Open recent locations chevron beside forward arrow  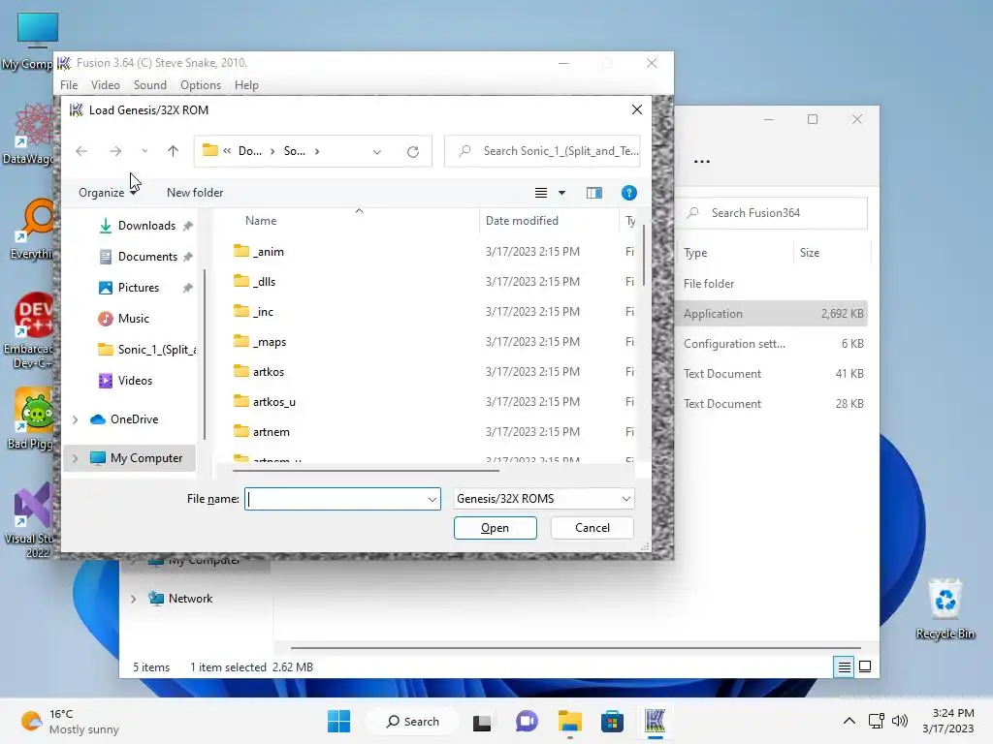(x=145, y=151)
